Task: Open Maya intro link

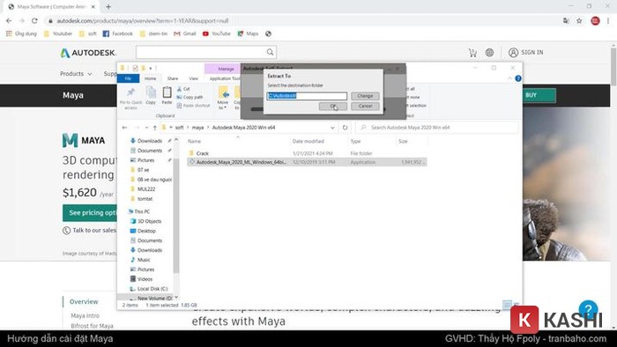Action: tap(85, 315)
